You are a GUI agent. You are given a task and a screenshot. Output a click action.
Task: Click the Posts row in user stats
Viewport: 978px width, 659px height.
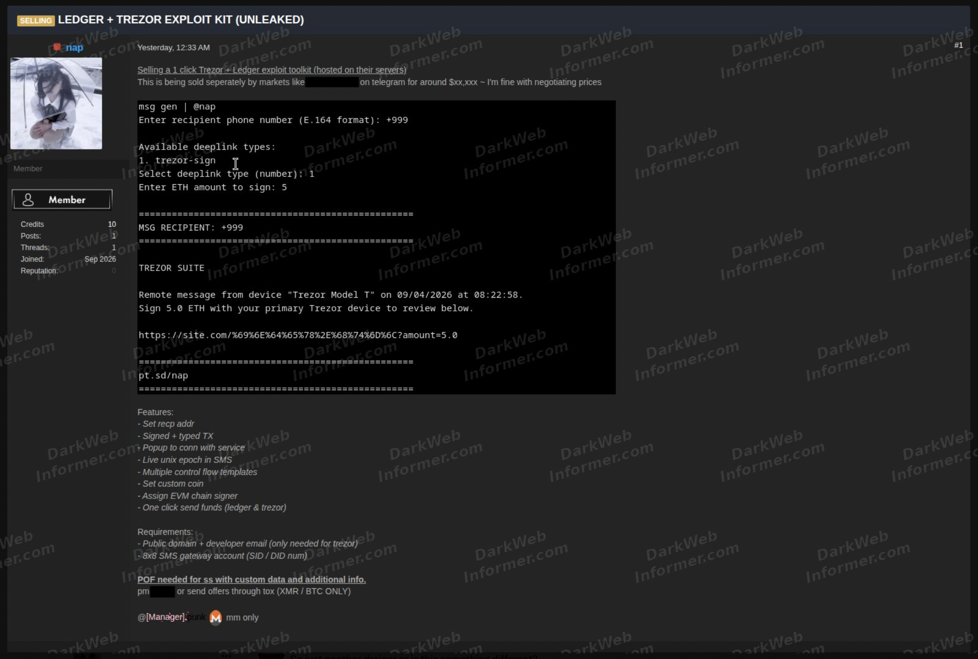(68, 236)
